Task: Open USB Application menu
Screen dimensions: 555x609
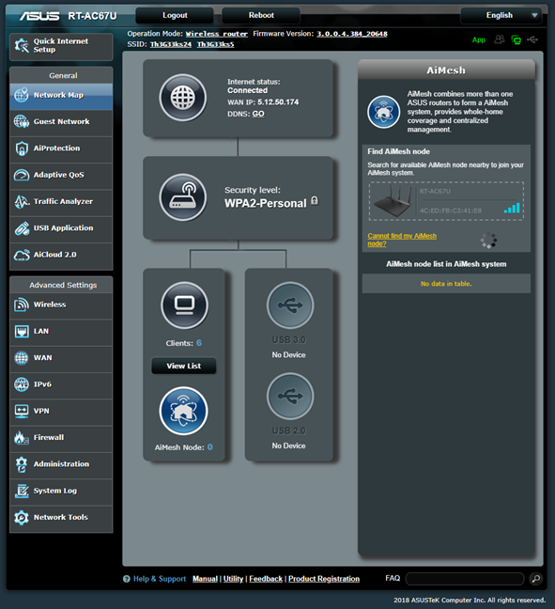Action: (x=61, y=228)
